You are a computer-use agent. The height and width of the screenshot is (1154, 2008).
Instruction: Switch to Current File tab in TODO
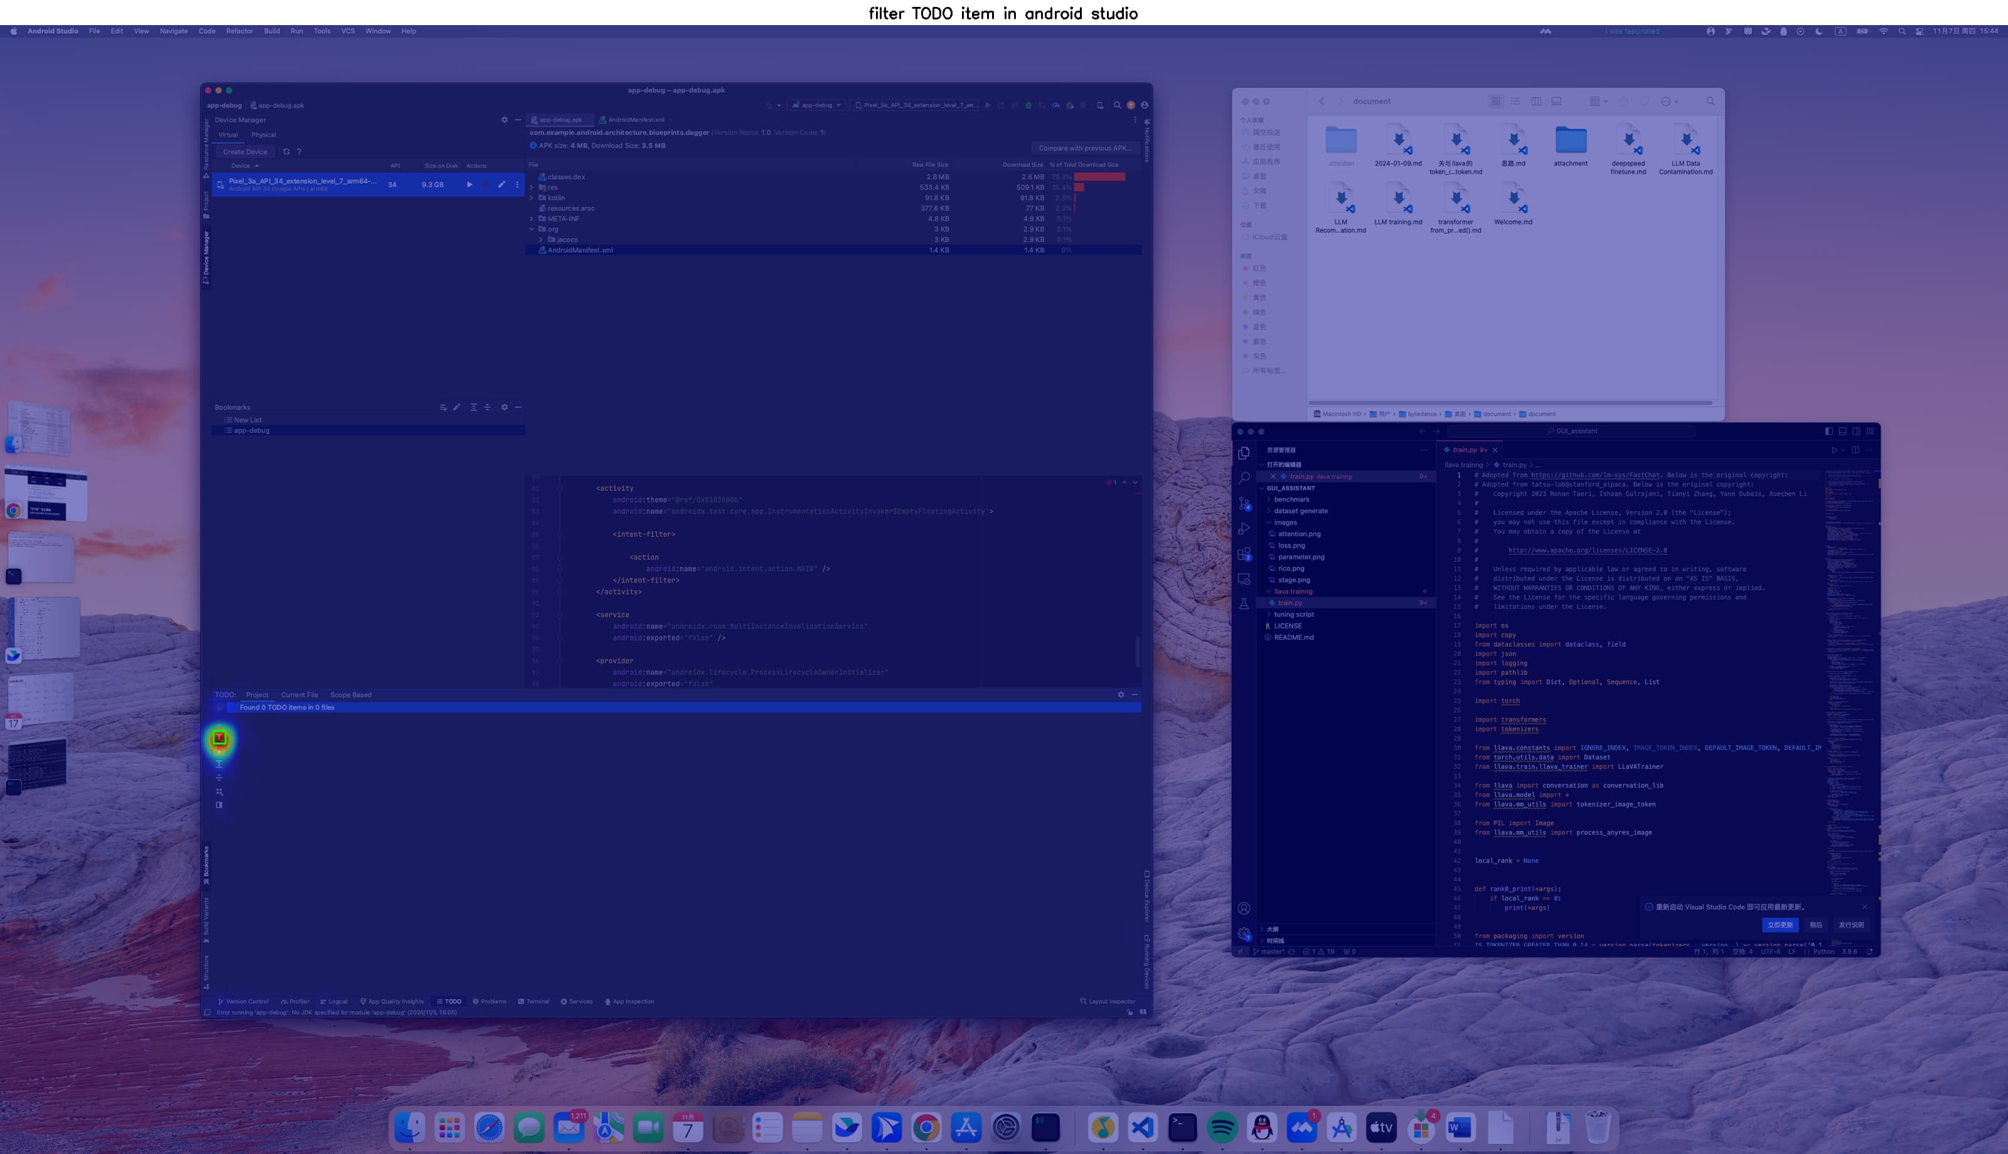(x=299, y=695)
